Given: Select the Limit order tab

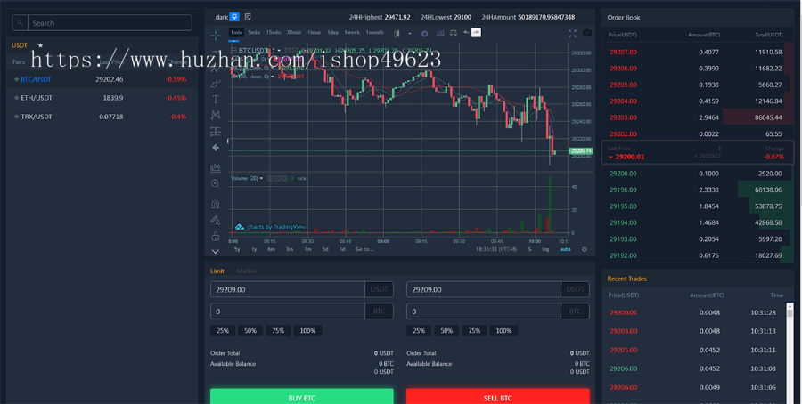Looking at the screenshot, I should click(x=217, y=271).
